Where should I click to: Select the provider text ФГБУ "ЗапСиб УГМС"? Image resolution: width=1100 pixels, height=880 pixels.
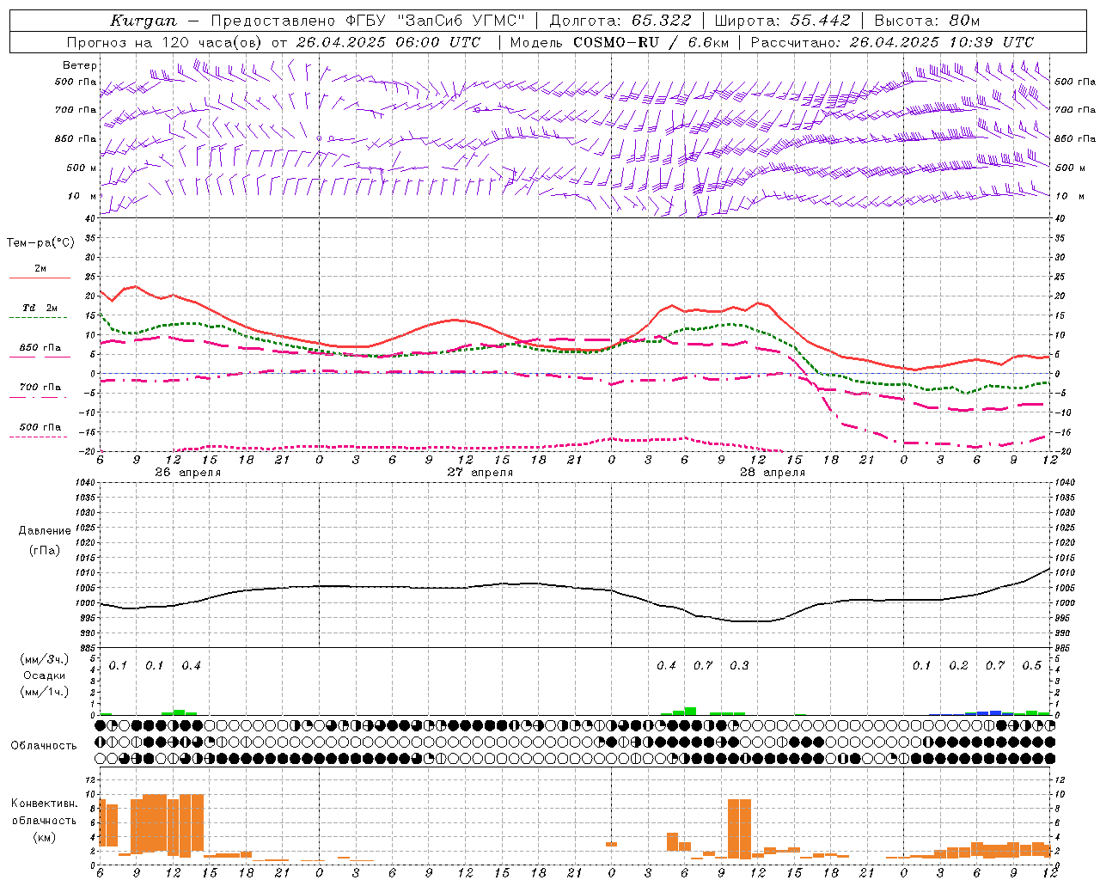click(433, 21)
